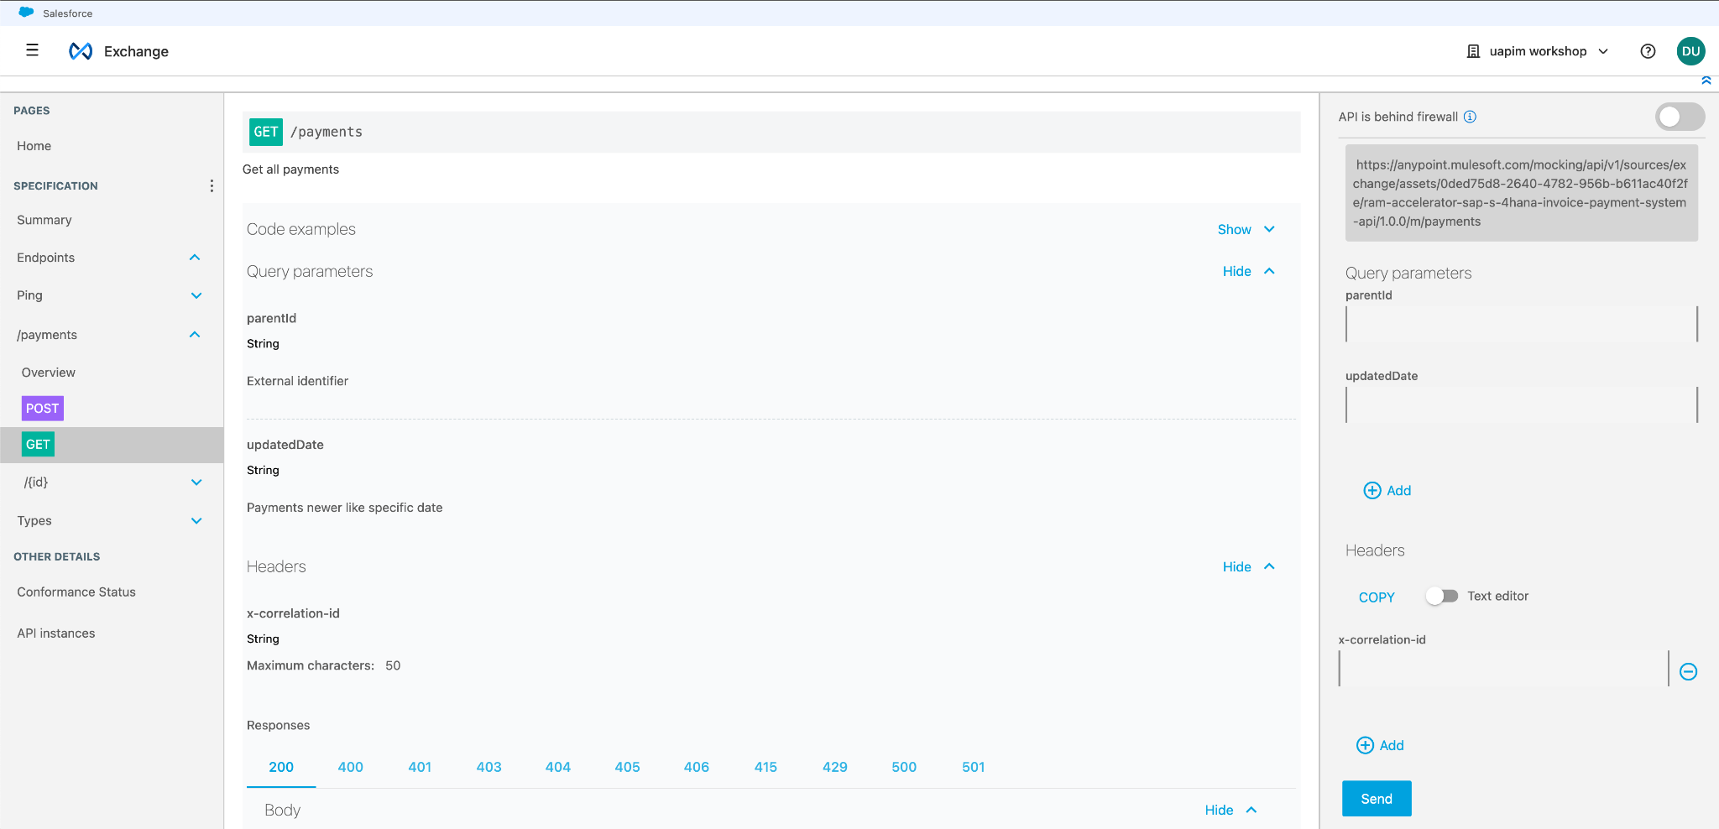Expand the Types section in sidebar
The height and width of the screenshot is (829, 1719).
(196, 520)
